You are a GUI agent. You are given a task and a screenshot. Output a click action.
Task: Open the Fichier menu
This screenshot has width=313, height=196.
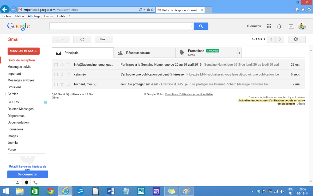[7, 16]
